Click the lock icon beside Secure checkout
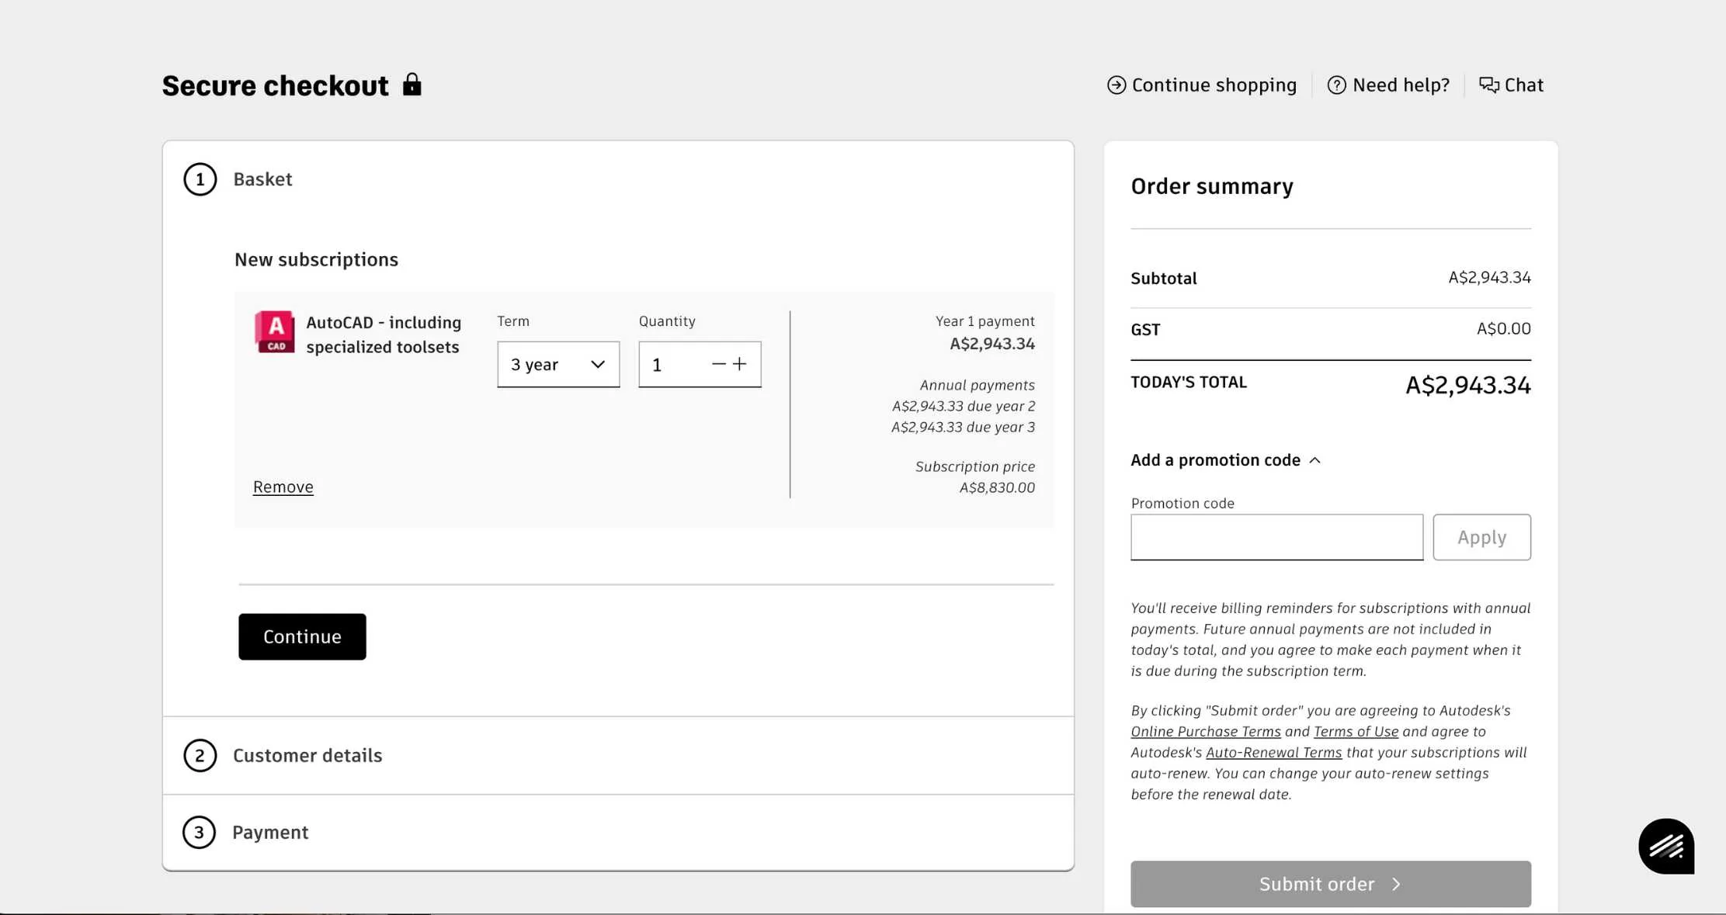1726x915 pixels. (412, 84)
